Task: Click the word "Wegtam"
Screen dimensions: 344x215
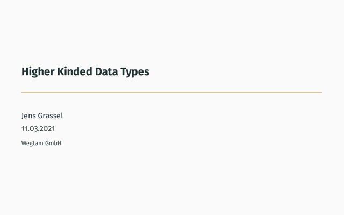Action: click(x=32, y=143)
